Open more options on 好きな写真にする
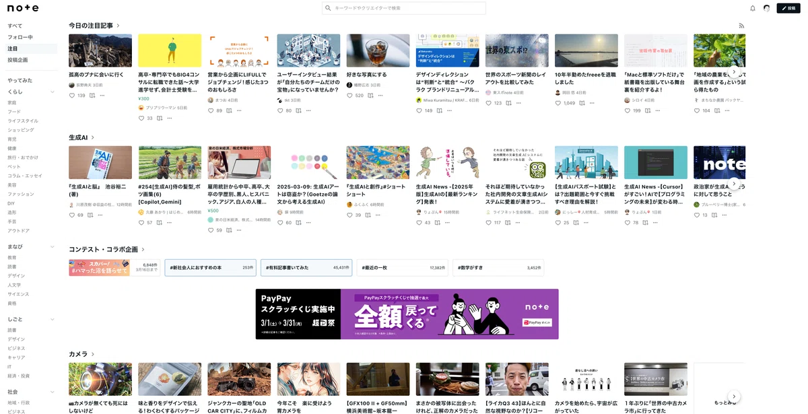This screenshot has width=808, height=414. [x=380, y=96]
